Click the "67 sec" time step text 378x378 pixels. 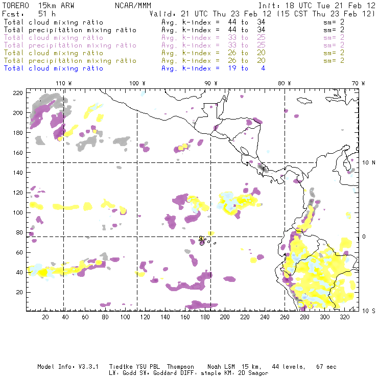coord(326,367)
